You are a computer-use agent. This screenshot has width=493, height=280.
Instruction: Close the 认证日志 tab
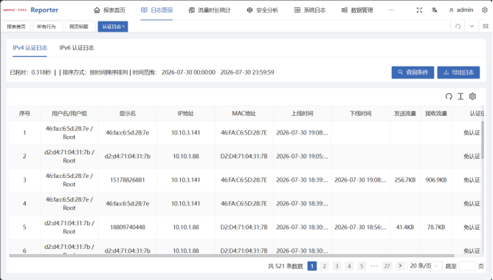pyautogui.click(x=123, y=27)
